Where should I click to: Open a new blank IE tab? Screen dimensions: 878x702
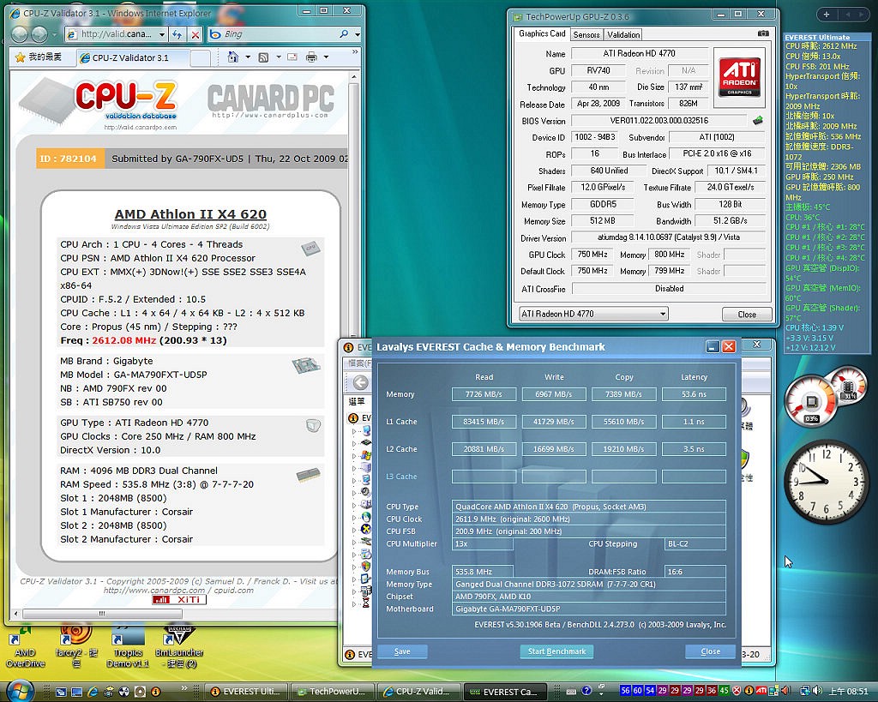tap(200, 57)
